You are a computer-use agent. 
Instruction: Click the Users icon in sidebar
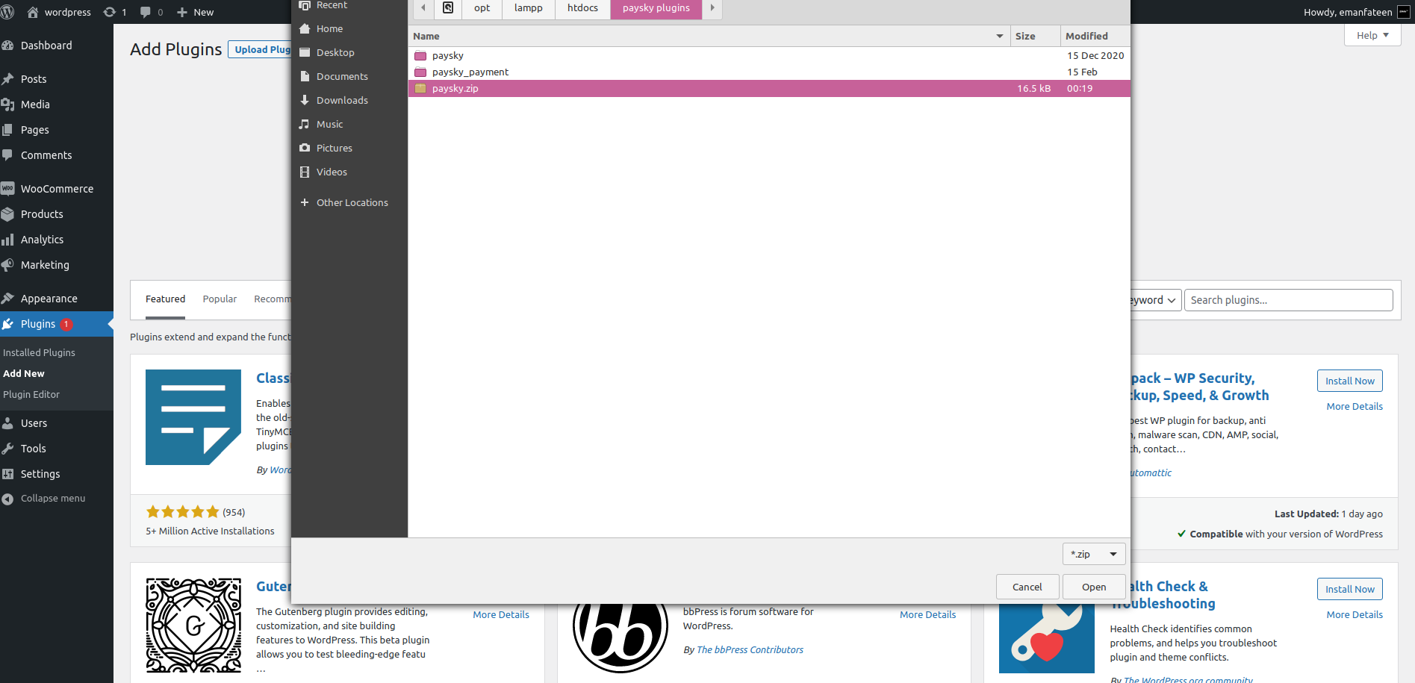(x=8, y=423)
